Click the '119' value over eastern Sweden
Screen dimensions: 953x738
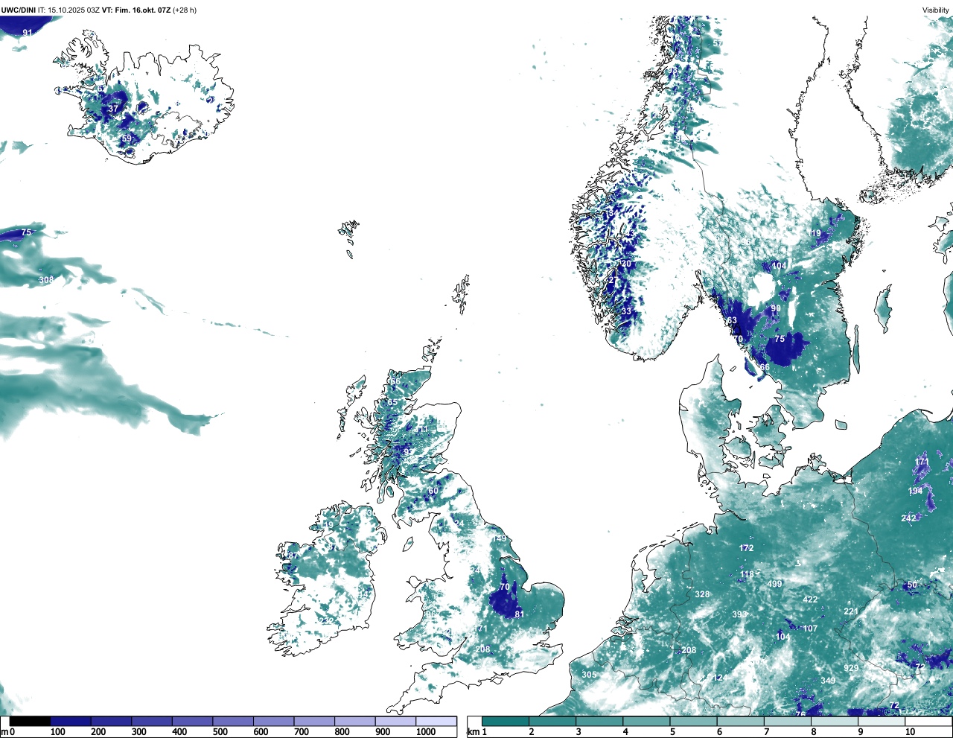coord(815,233)
